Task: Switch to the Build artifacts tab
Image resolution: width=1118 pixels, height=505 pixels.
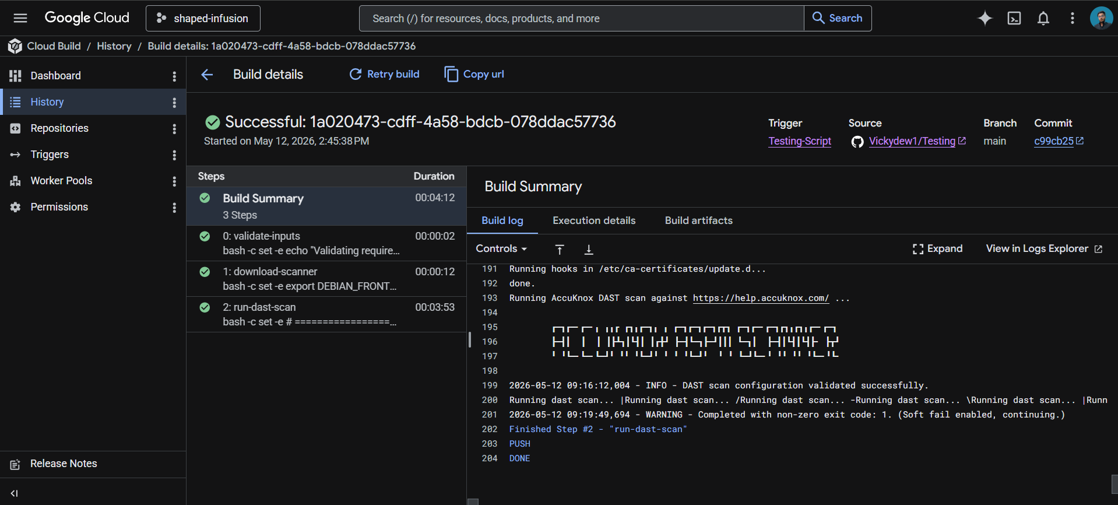Action: [699, 220]
